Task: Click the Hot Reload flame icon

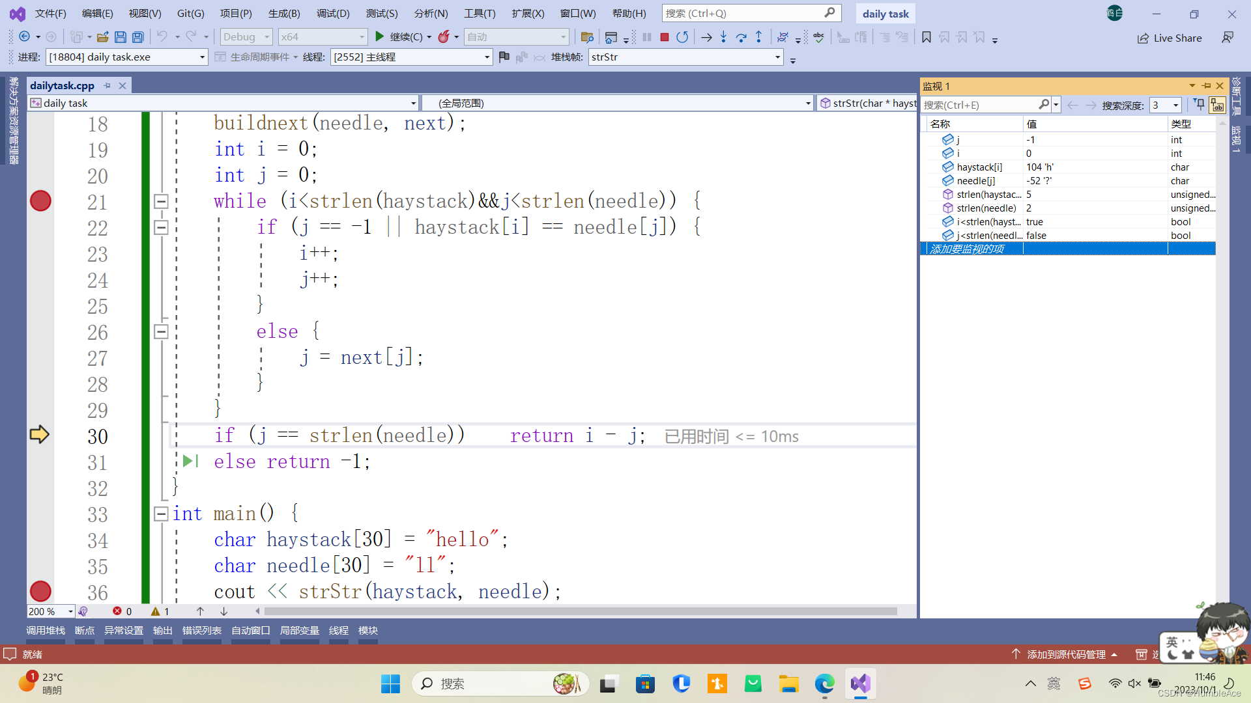Action: tap(444, 37)
